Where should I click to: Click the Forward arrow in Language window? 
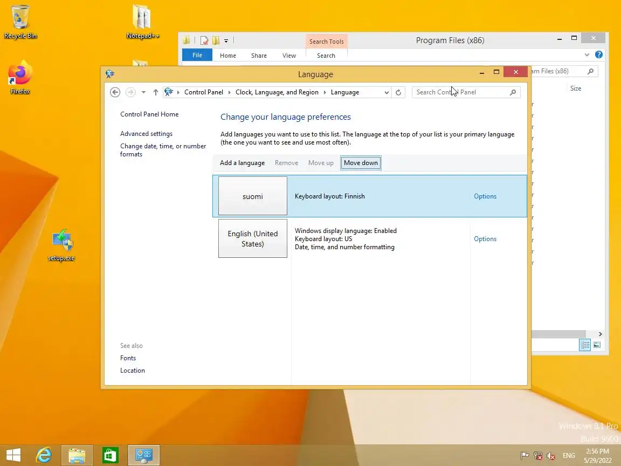point(130,92)
